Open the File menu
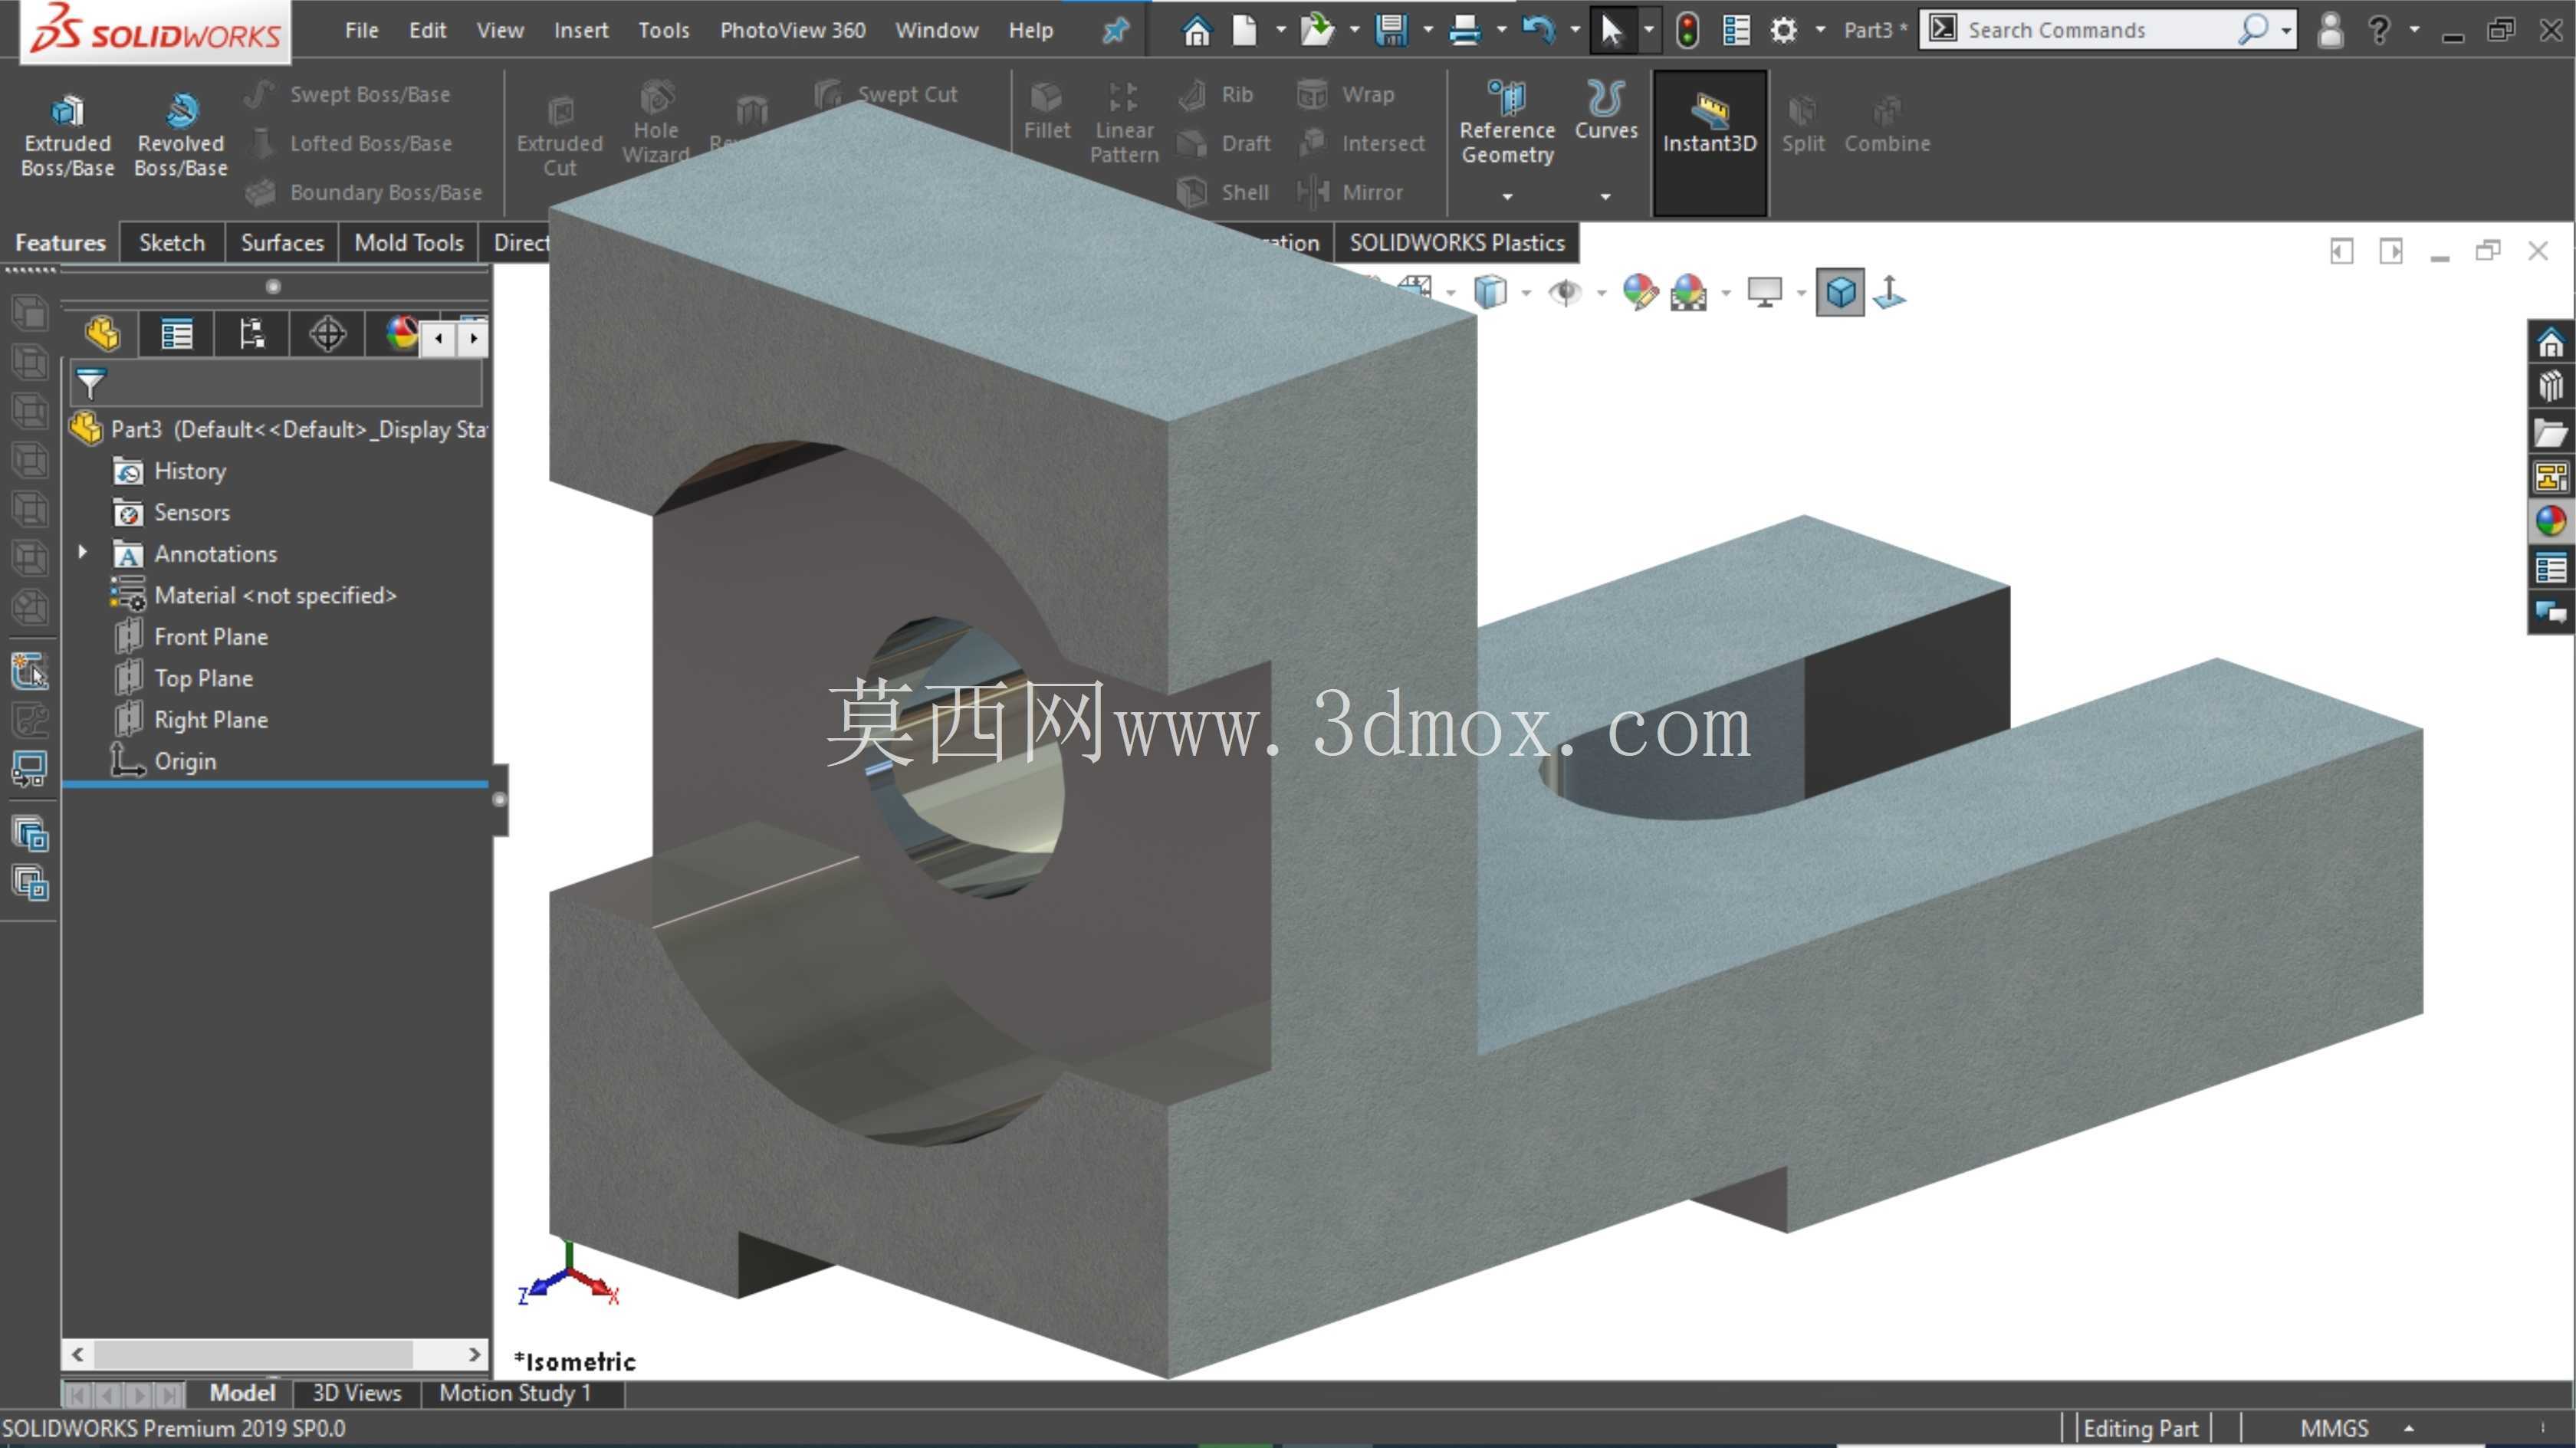The width and height of the screenshot is (2576, 1448). click(361, 30)
